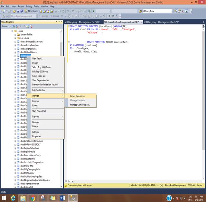206x202 pixels.
Task: Refresh Object Explorer using the toolbar icon
Action: coord(27,26)
